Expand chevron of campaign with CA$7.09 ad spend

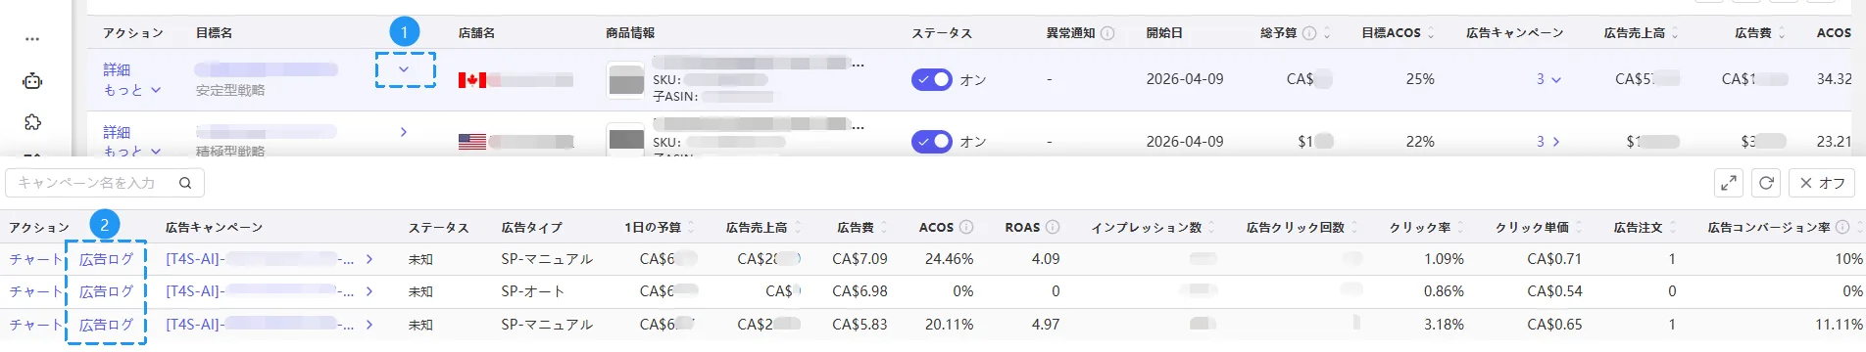click(x=369, y=259)
